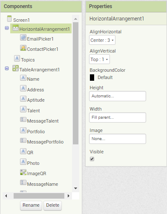Image resolution: width=167 pixels, height=214 pixels.
Task: Click the Properties panel header
Action: [x=126, y=6]
